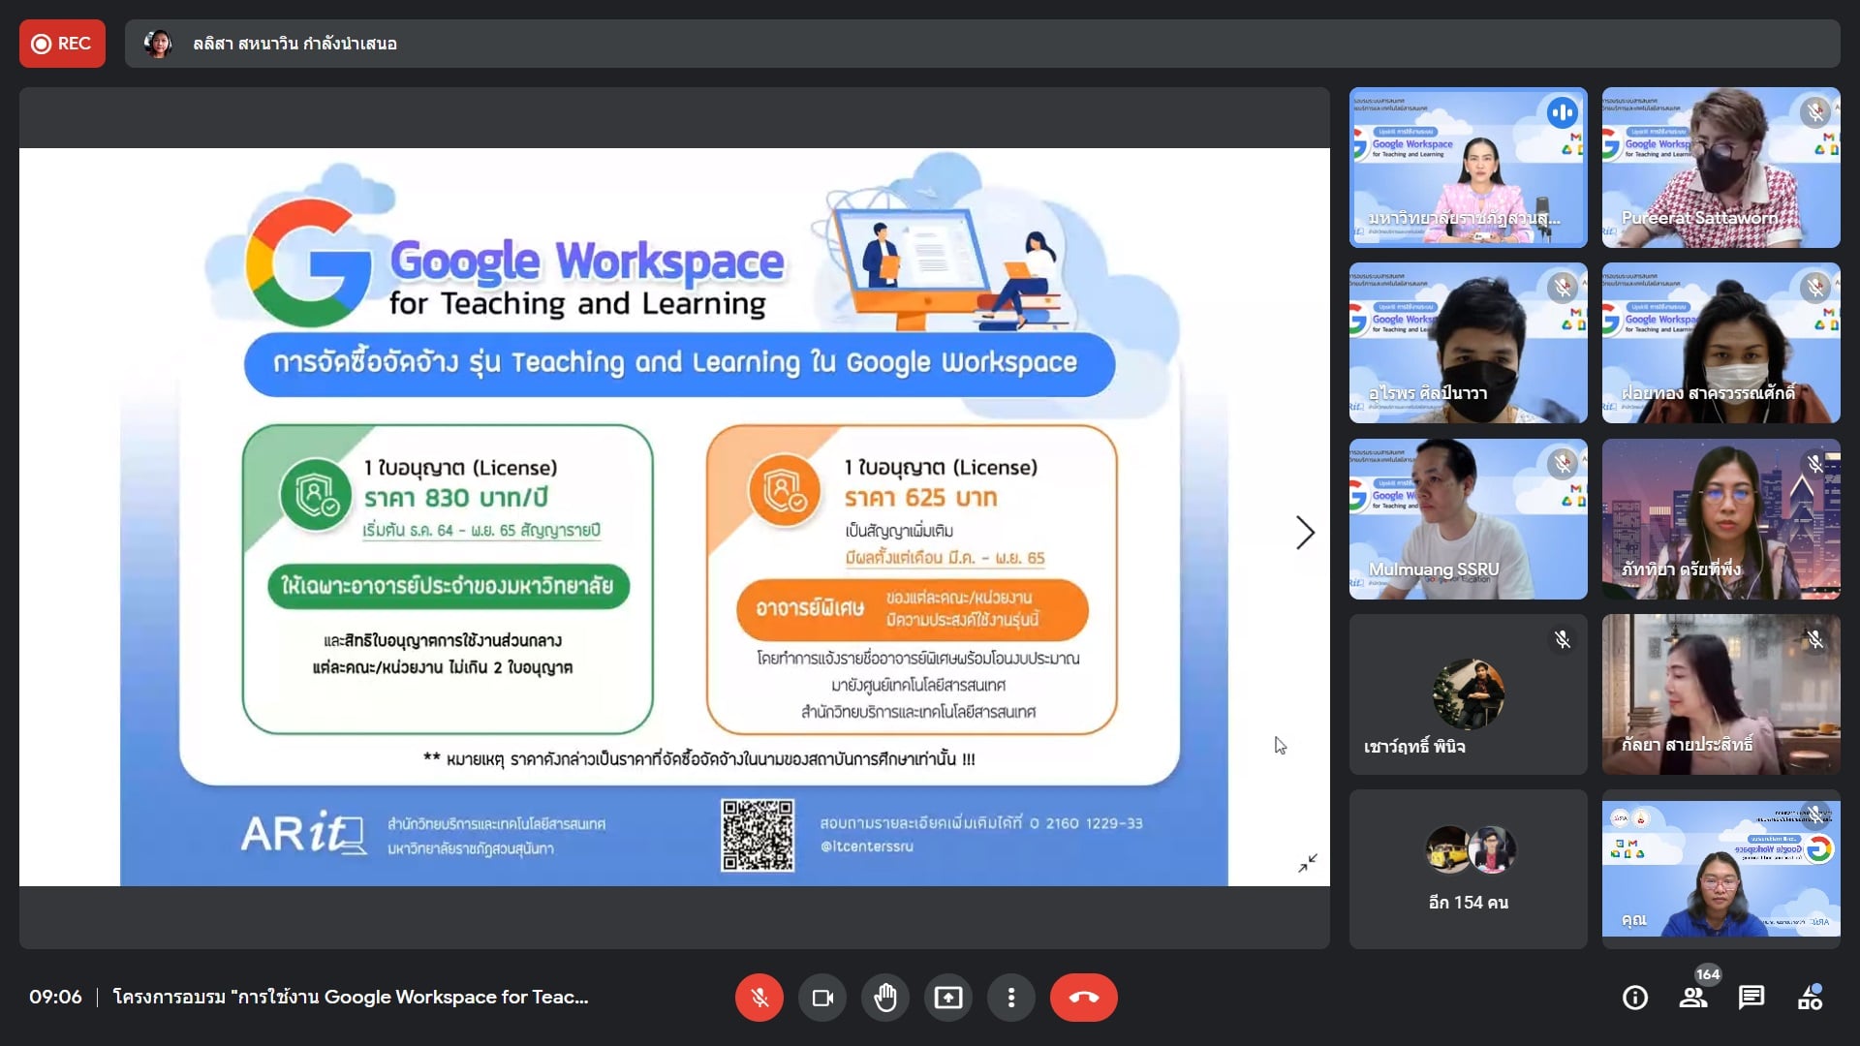1860x1046 pixels.
Task: Select Mulmuang SSRU's video tile
Action: point(1468,519)
